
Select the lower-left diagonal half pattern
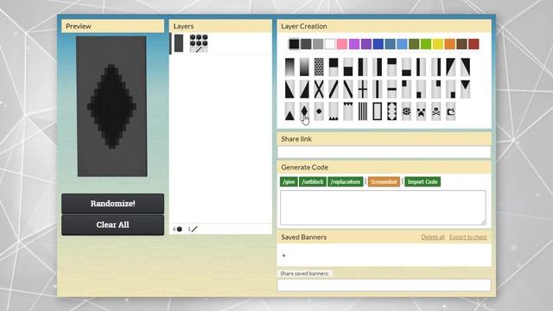pyautogui.click(x=289, y=89)
